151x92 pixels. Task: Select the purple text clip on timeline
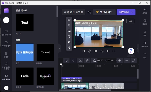coord(71,78)
